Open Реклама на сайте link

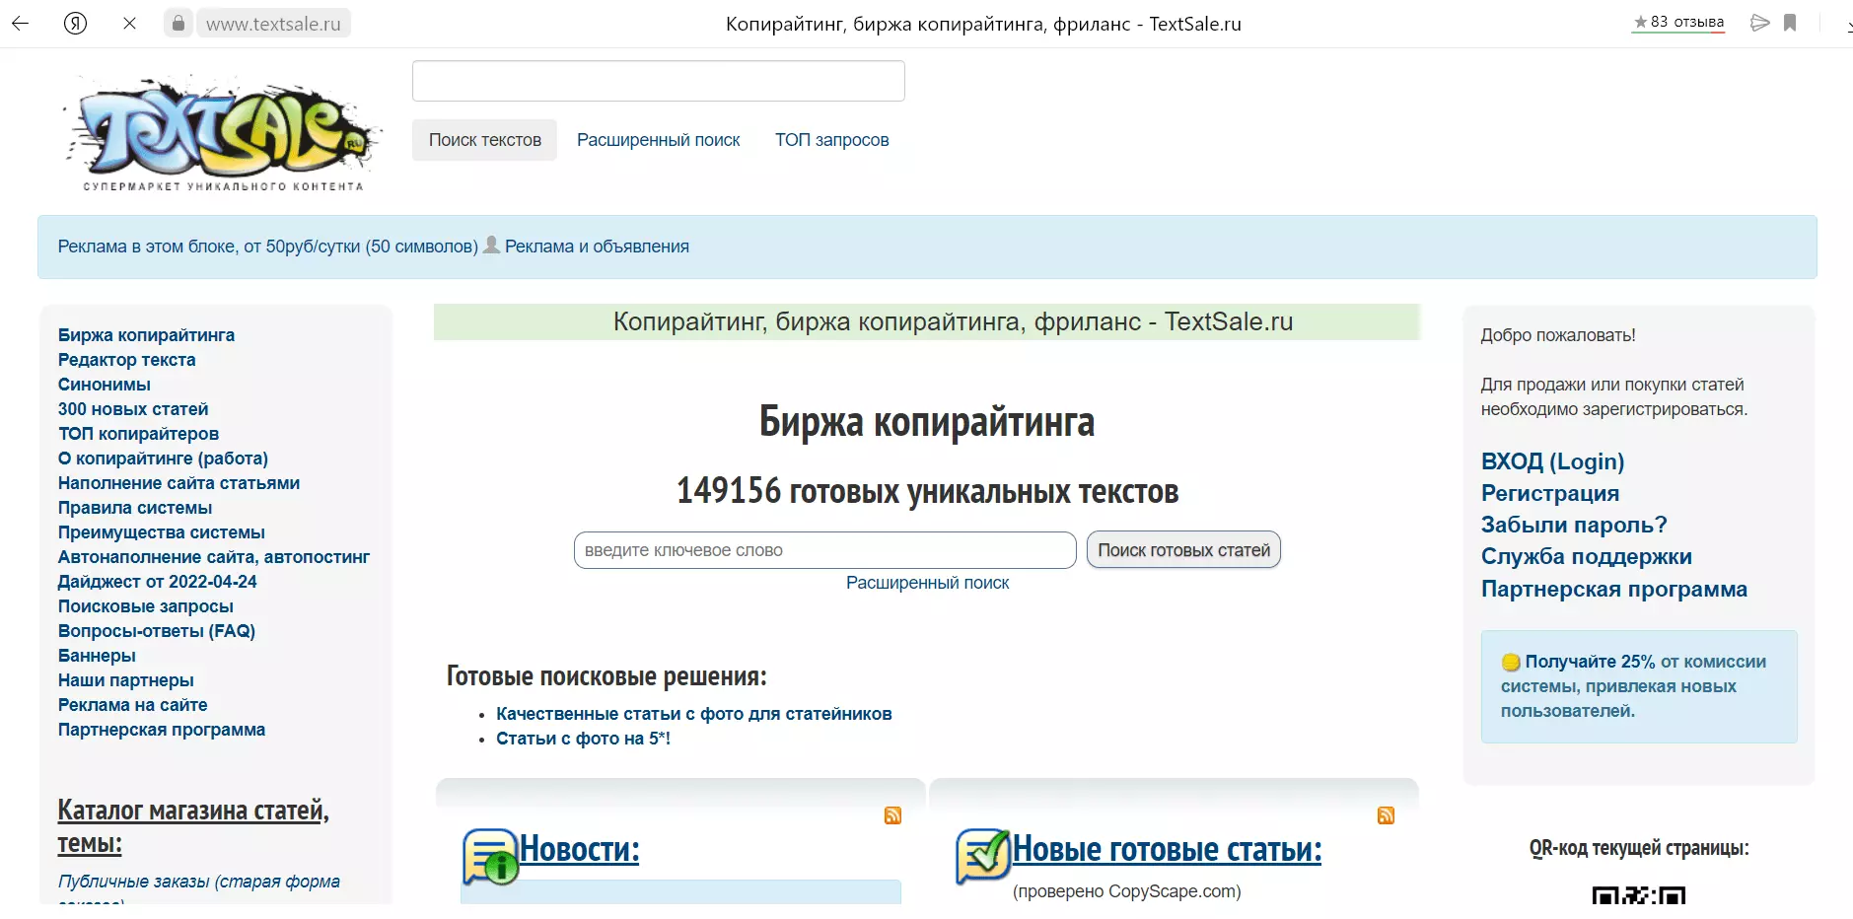click(132, 705)
